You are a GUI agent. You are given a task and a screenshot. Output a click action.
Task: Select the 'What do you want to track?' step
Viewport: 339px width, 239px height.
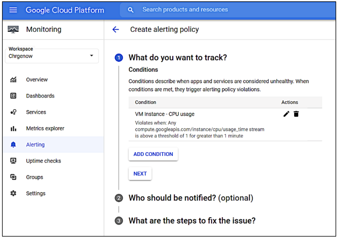click(x=177, y=57)
